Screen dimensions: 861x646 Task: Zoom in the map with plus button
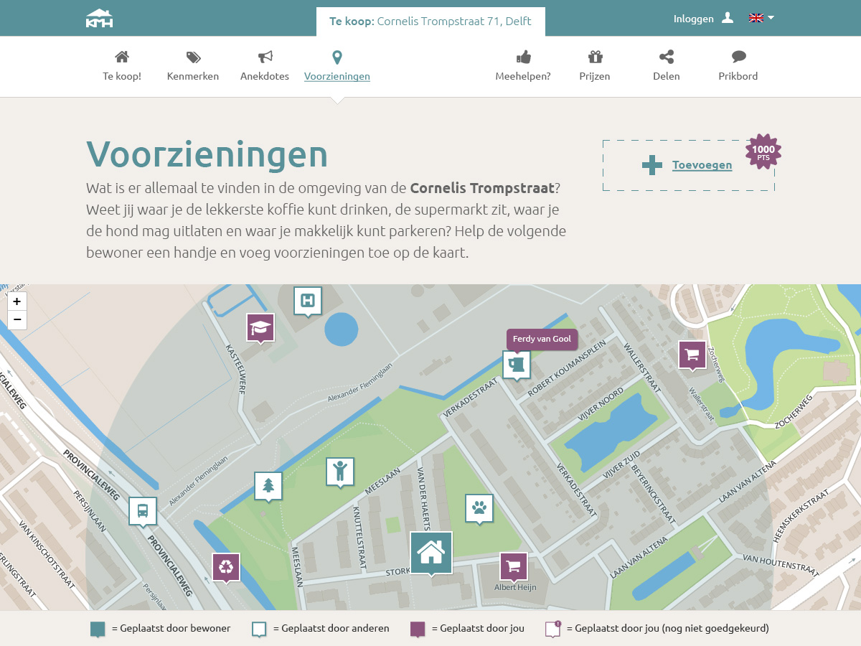pos(17,301)
